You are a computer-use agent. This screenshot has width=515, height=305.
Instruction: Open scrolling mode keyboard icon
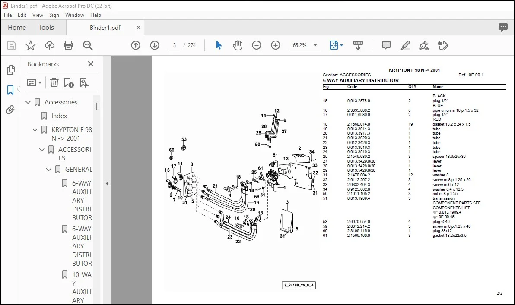point(358,45)
